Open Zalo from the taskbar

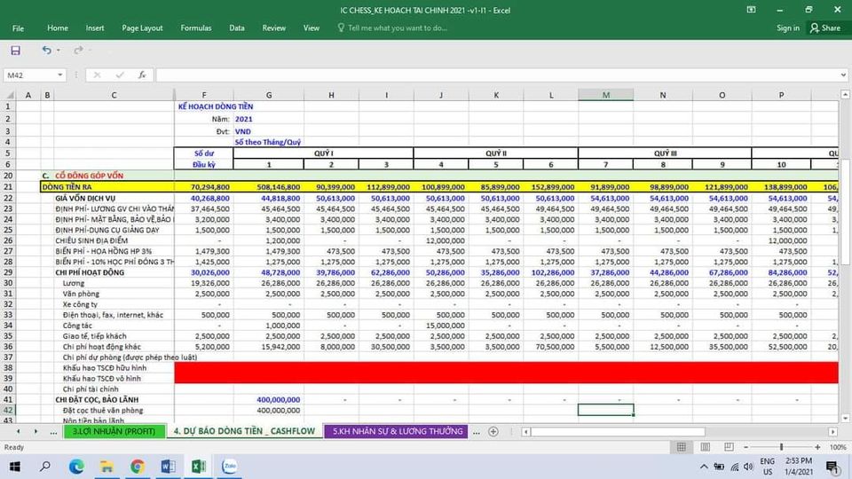229,466
